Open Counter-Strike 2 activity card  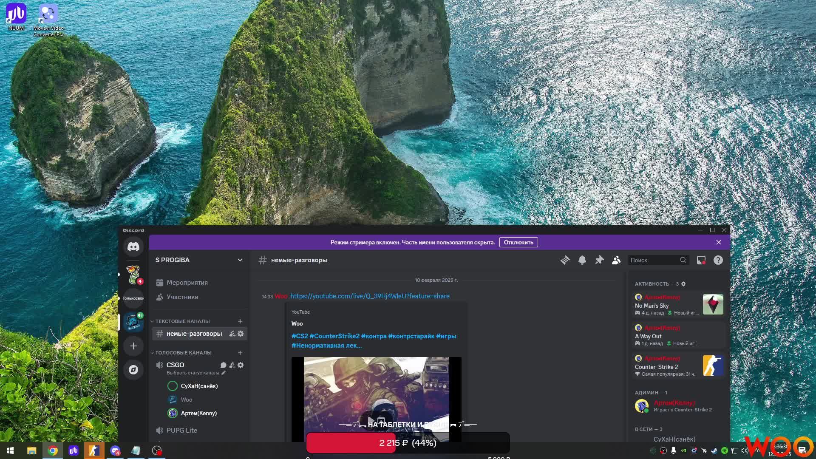click(679, 366)
